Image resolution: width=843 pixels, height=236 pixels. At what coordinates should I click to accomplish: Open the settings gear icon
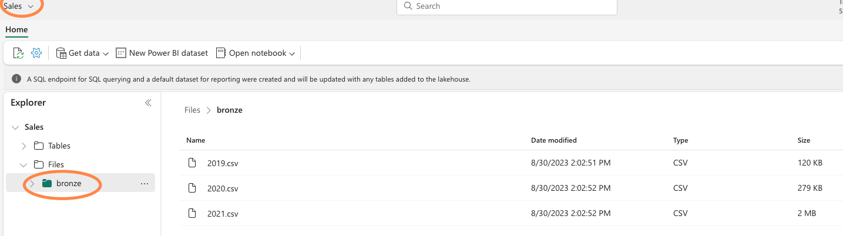click(x=36, y=53)
